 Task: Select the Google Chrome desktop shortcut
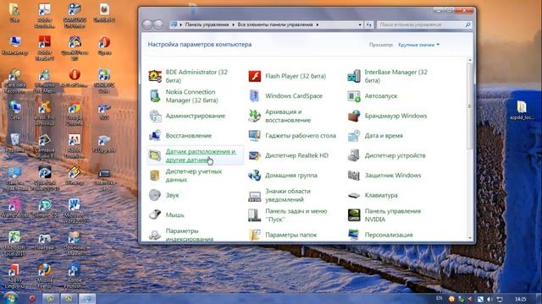click(x=75, y=114)
